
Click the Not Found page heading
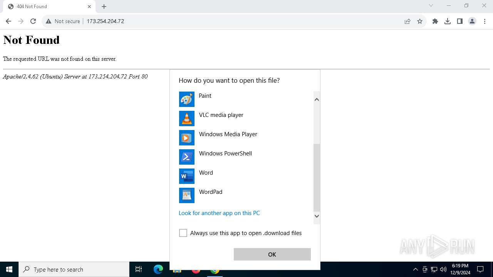coord(32,40)
